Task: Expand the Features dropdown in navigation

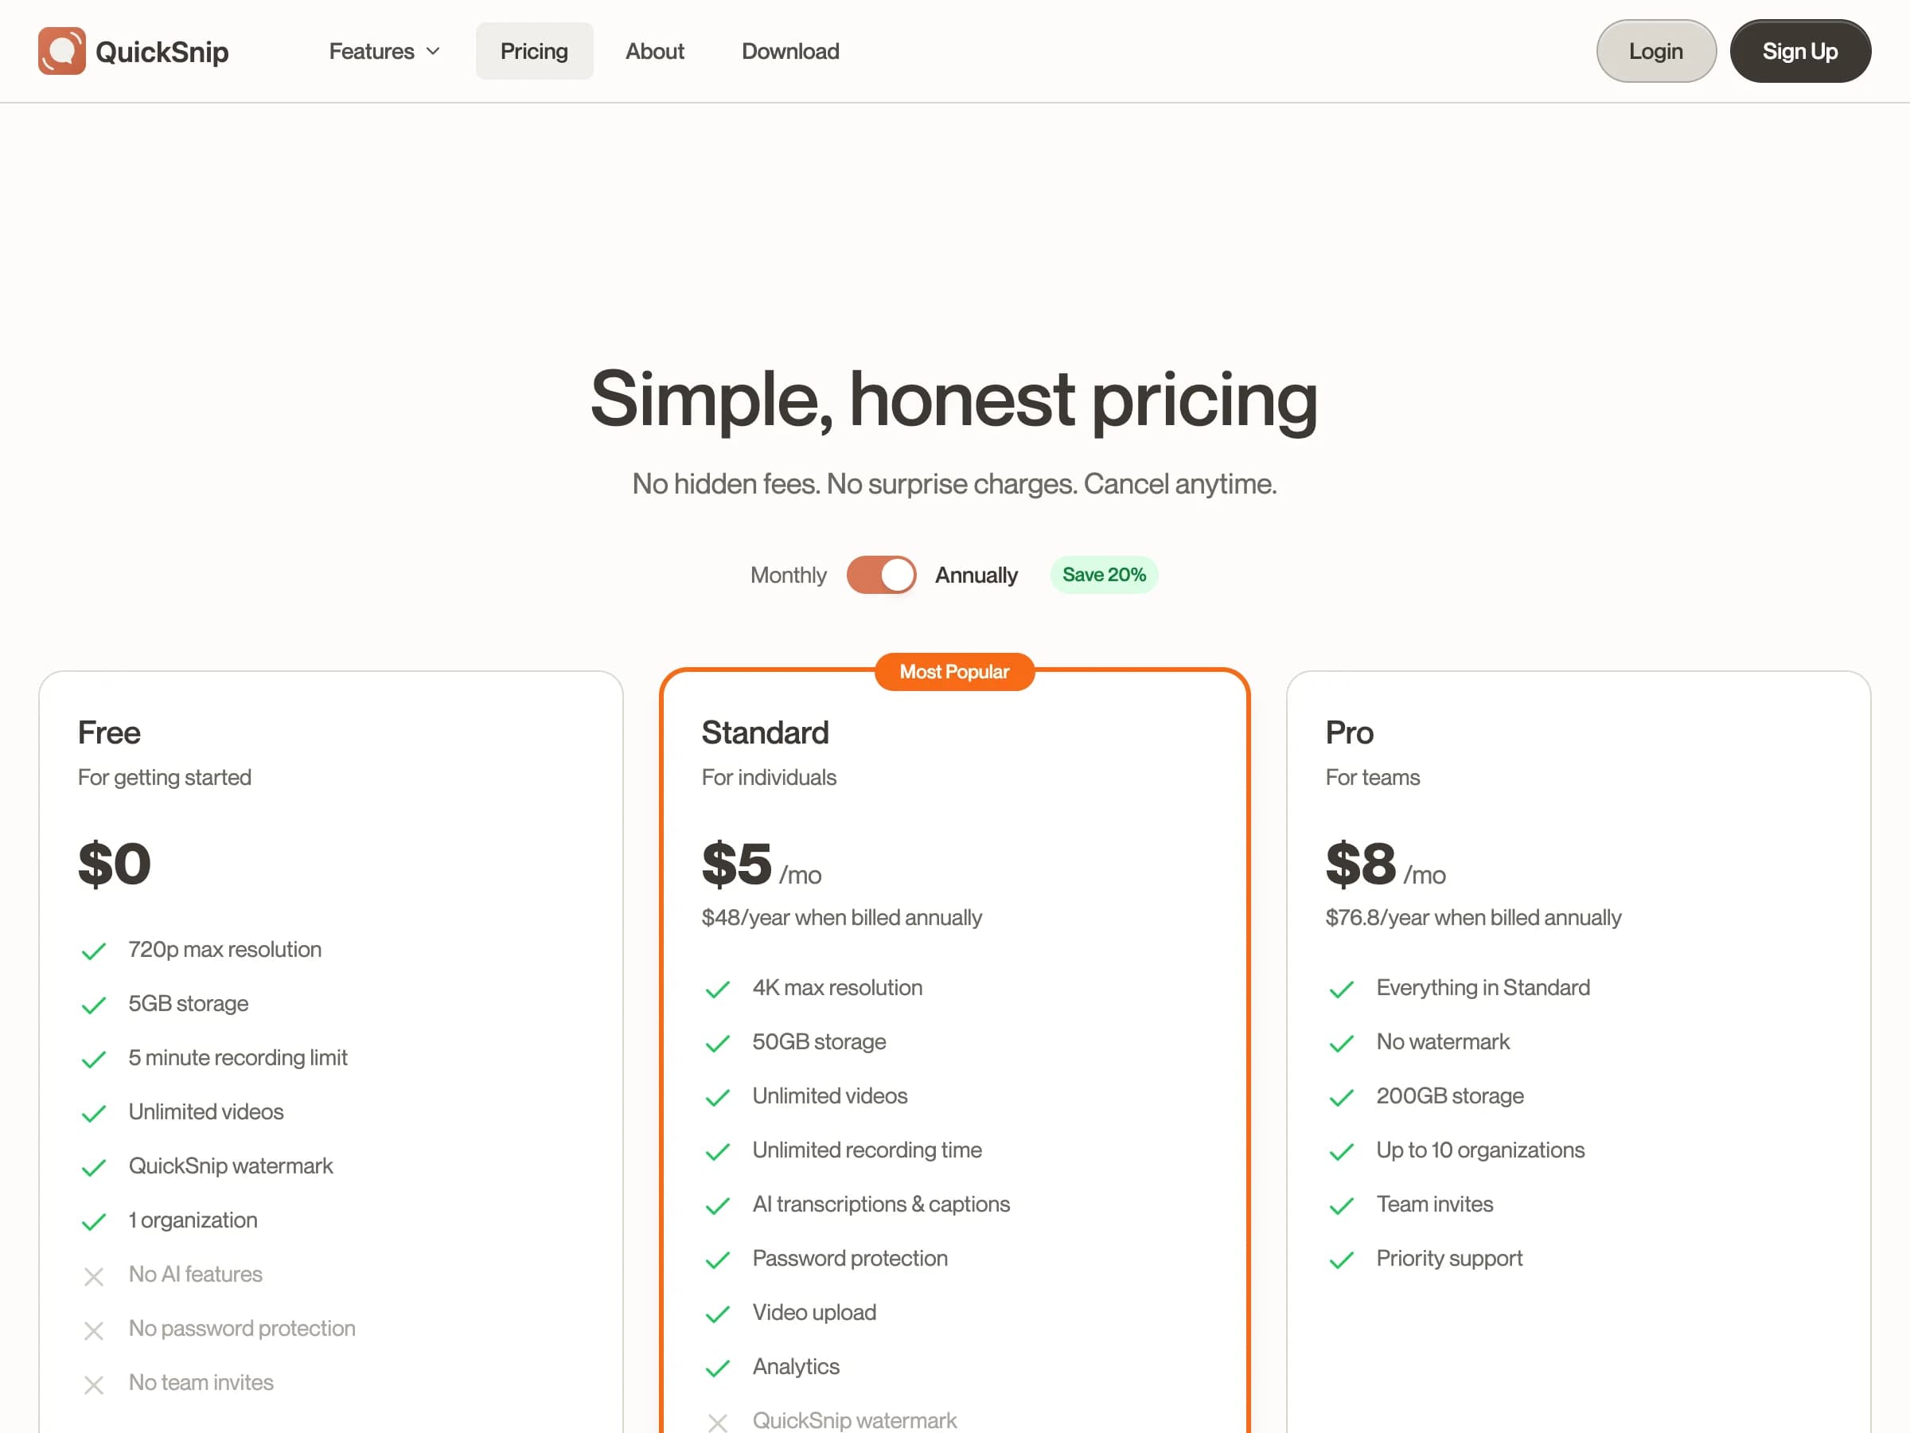Action: 384,51
